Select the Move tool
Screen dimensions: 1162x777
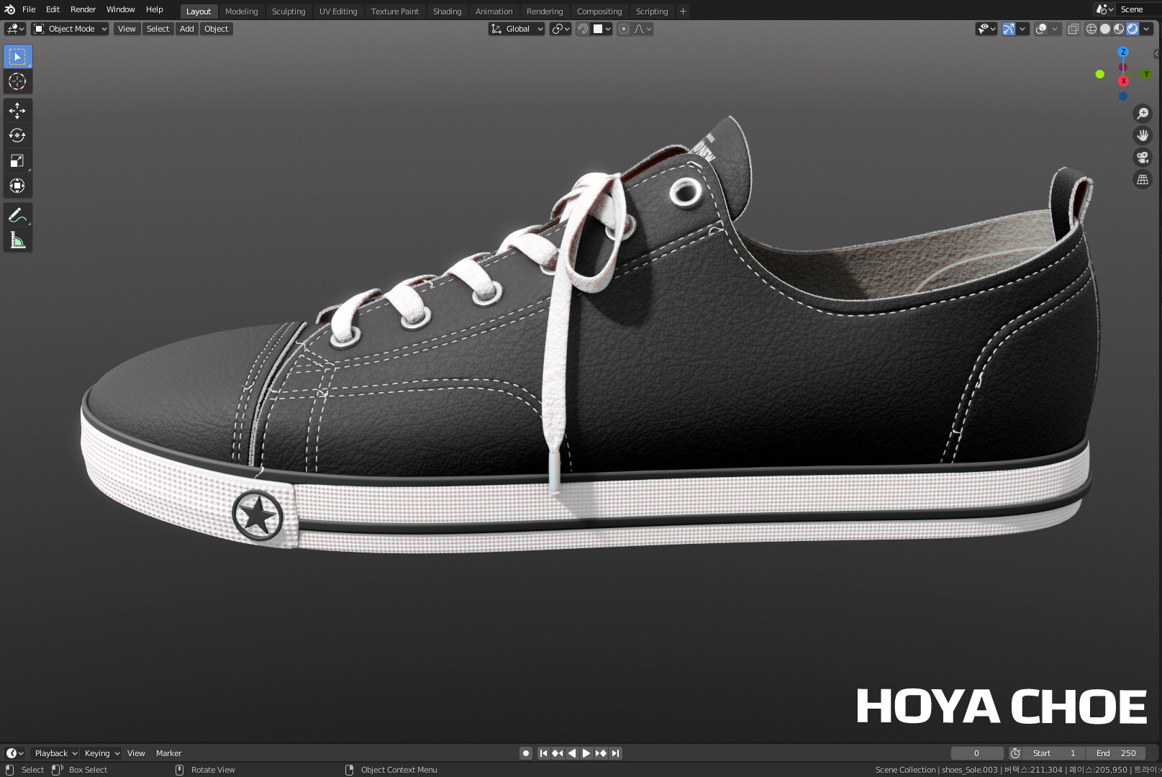point(17,110)
